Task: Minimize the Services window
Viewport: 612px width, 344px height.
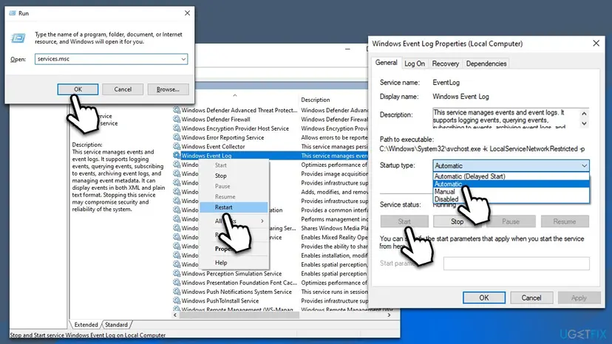Action: click(347, 49)
